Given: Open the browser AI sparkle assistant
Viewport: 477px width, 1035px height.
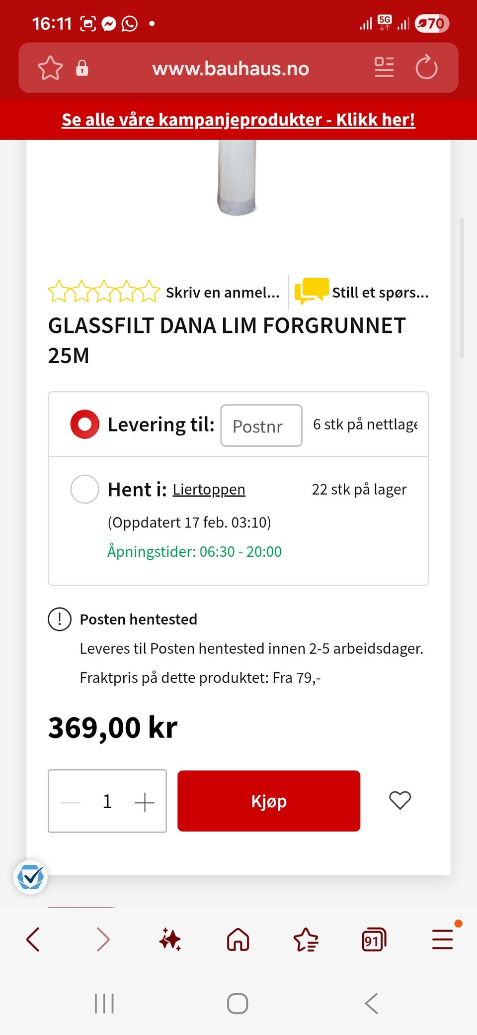Looking at the screenshot, I should [170, 940].
